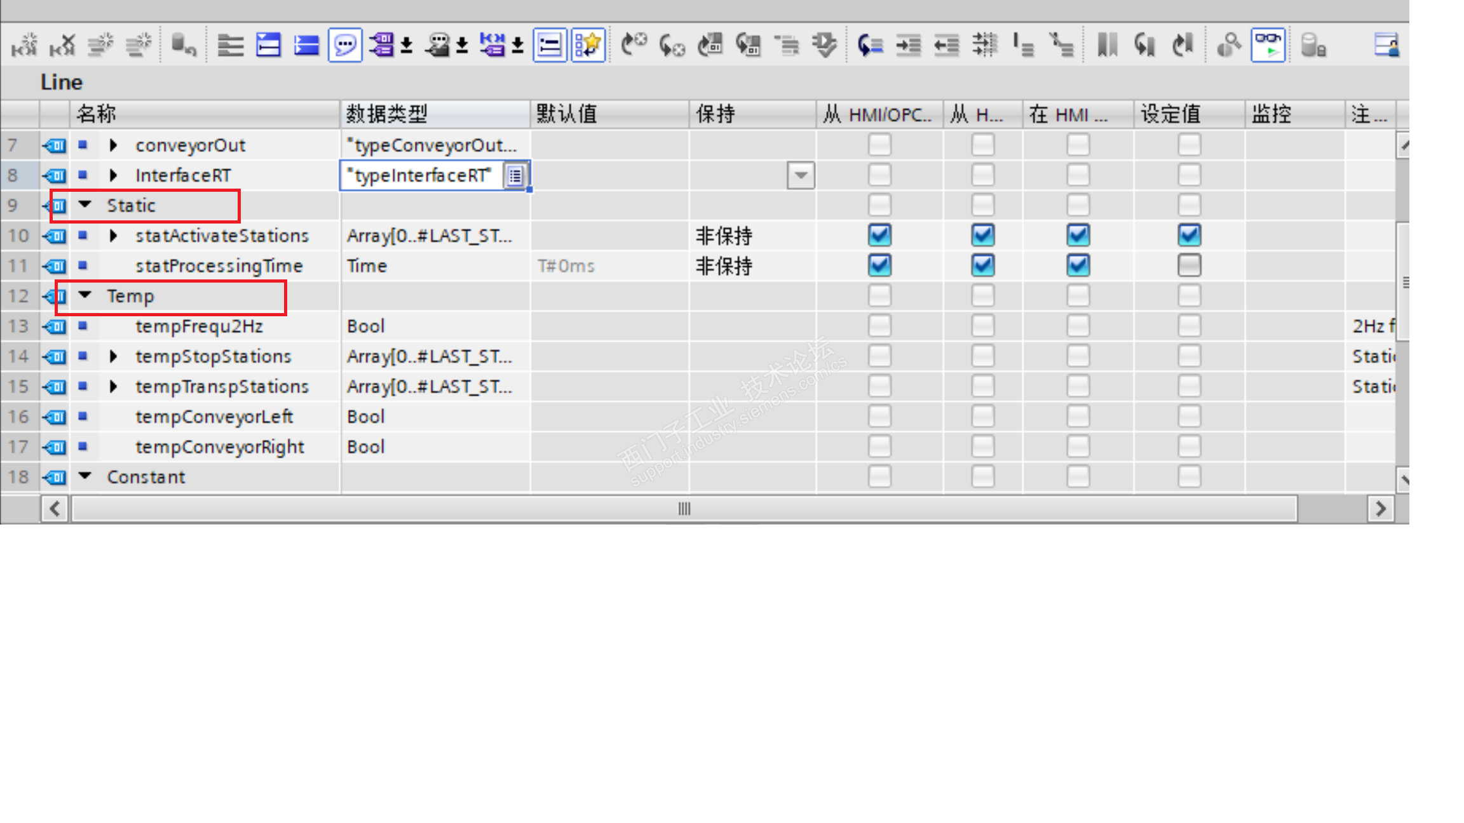This screenshot has height=823, width=1464.
Task: Open retain dropdown in InterfaceRT row
Action: (801, 175)
